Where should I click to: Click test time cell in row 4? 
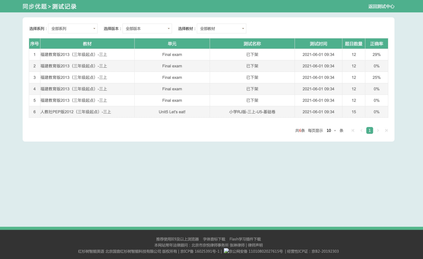[319, 89]
